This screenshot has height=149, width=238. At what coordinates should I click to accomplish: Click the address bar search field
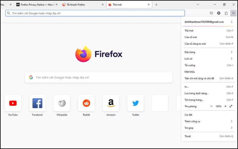coord(95,13)
